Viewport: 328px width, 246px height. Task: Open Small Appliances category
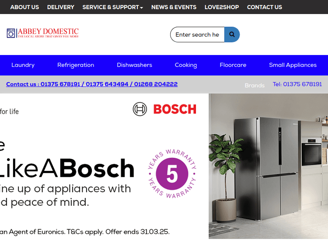coord(293,65)
